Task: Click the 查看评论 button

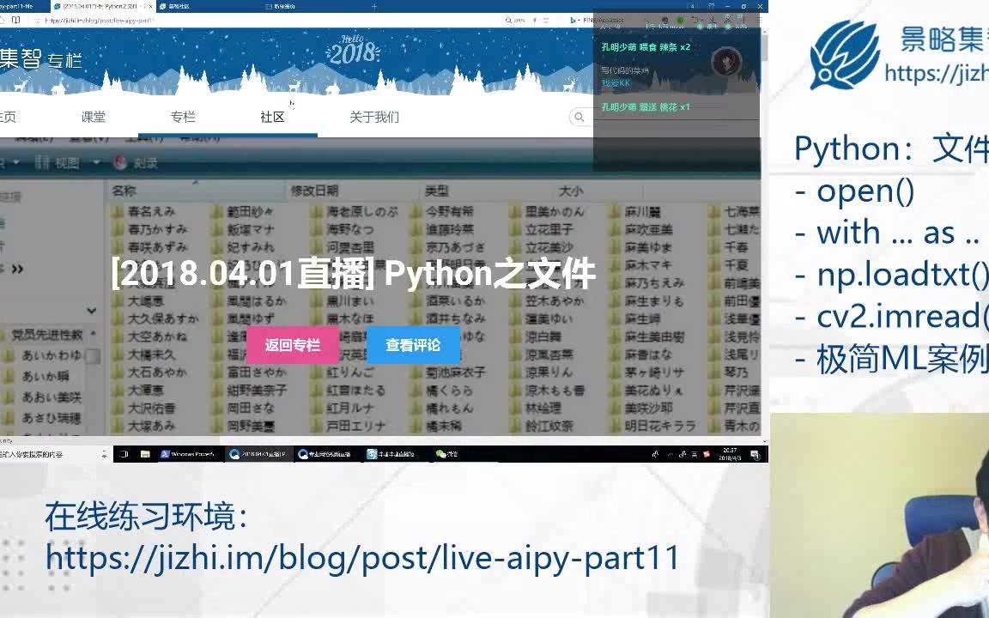Action: [412, 345]
